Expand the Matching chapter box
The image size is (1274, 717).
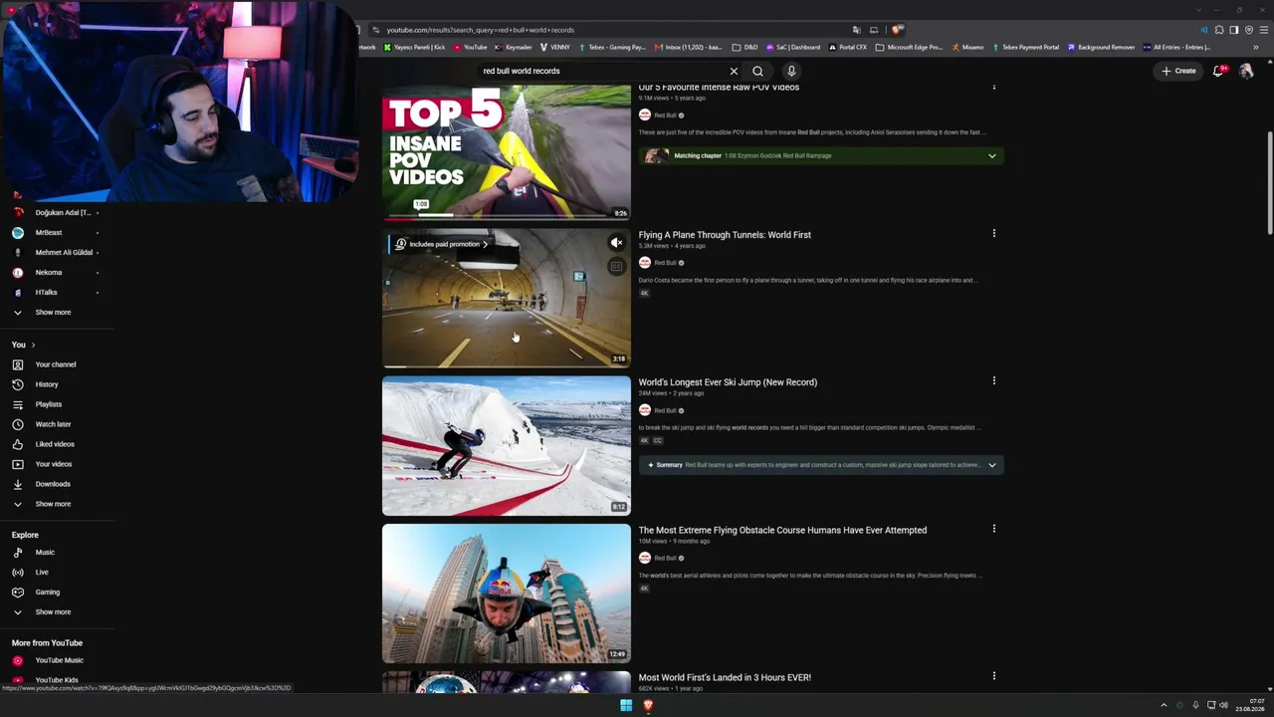[x=991, y=155]
